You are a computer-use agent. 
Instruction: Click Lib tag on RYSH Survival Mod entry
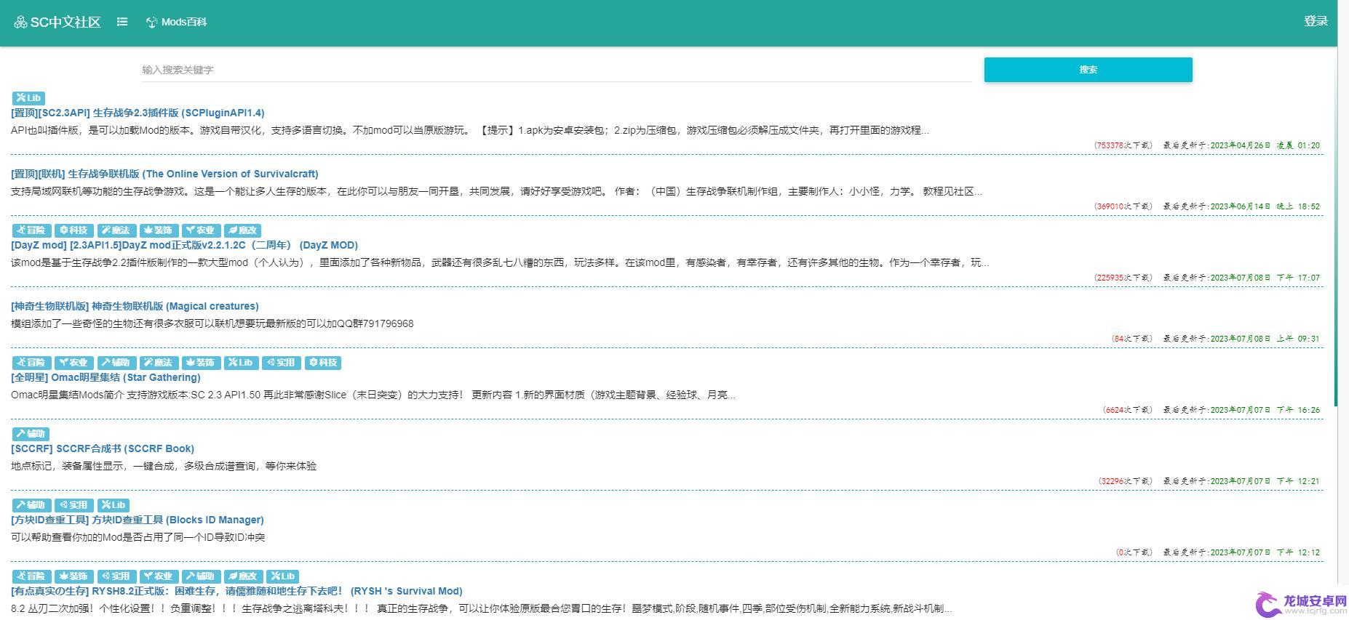[282, 576]
